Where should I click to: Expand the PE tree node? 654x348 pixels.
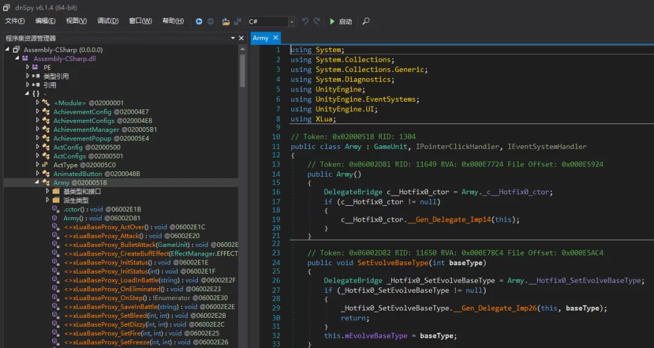point(28,68)
